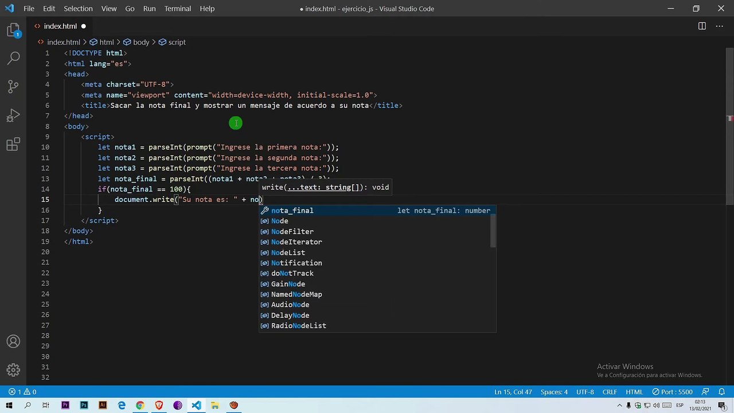Screen dimensions: 734x413
Task: Select the index.html editor tab
Action: click(60, 26)
